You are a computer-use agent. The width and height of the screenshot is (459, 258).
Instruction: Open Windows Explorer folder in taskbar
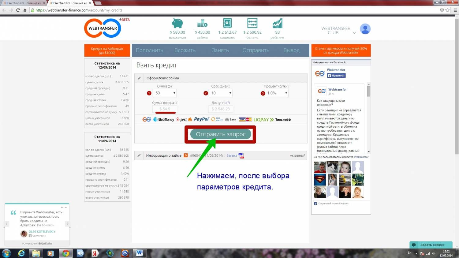point(36,253)
